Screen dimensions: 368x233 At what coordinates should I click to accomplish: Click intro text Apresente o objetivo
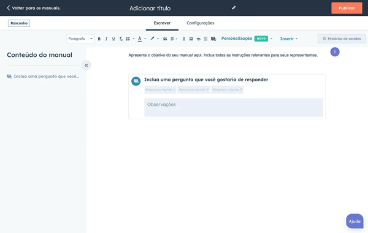pos(223,55)
